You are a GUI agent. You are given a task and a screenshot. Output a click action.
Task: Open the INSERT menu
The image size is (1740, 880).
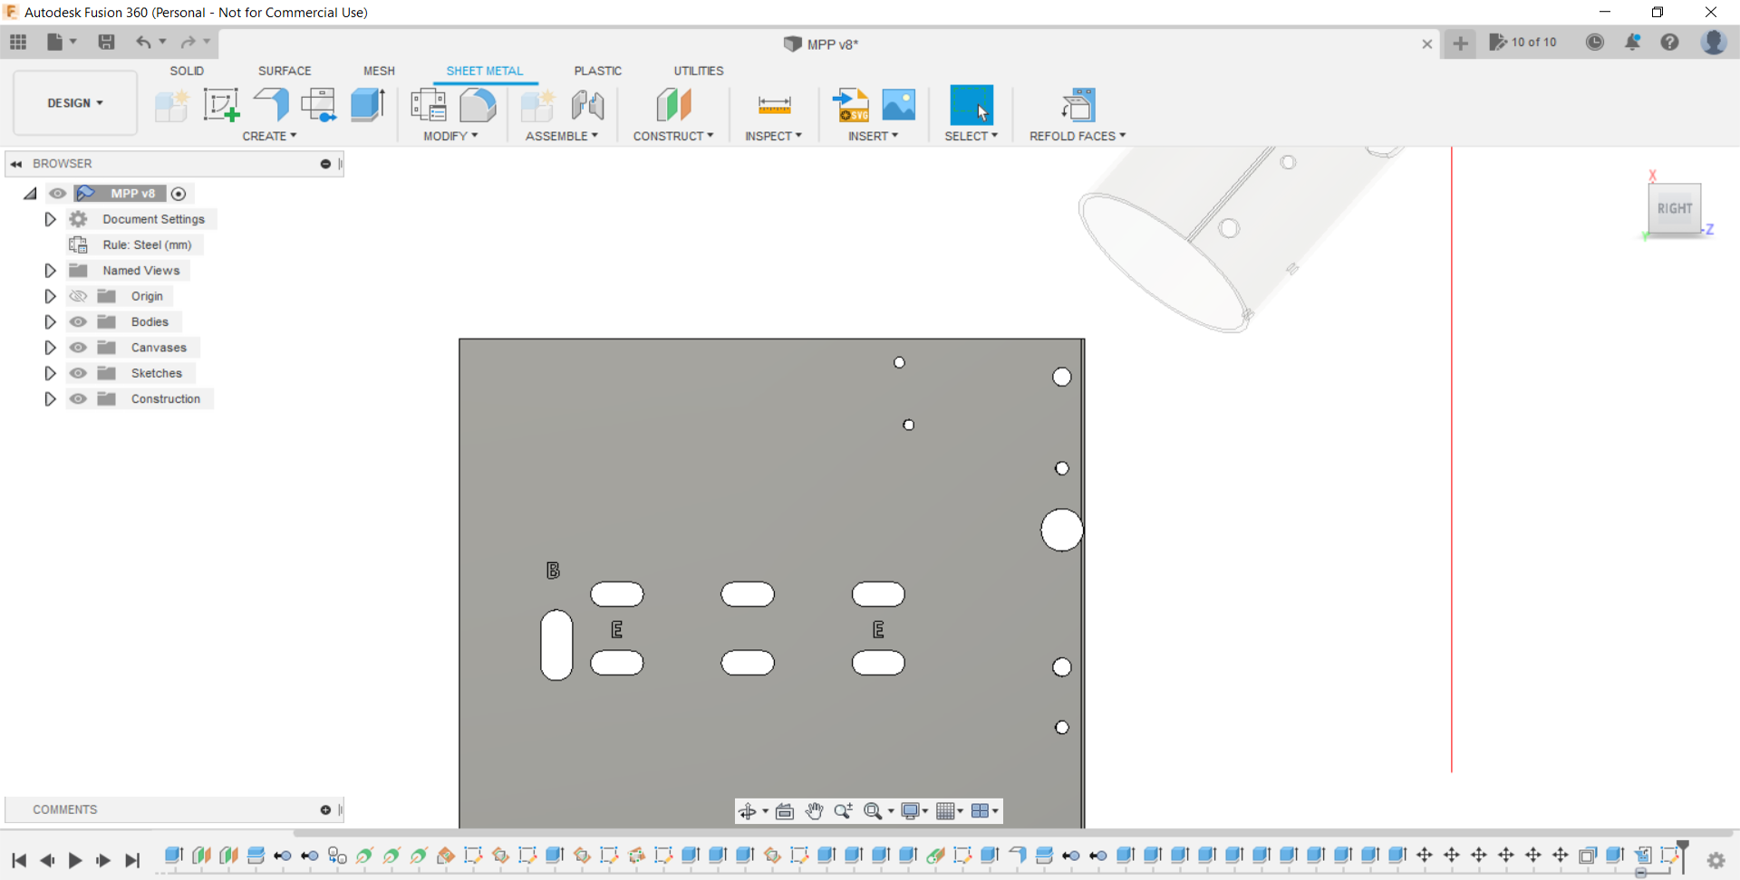873,136
